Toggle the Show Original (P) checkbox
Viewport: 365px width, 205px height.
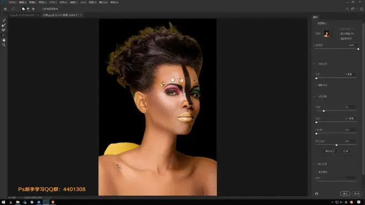click(338, 34)
